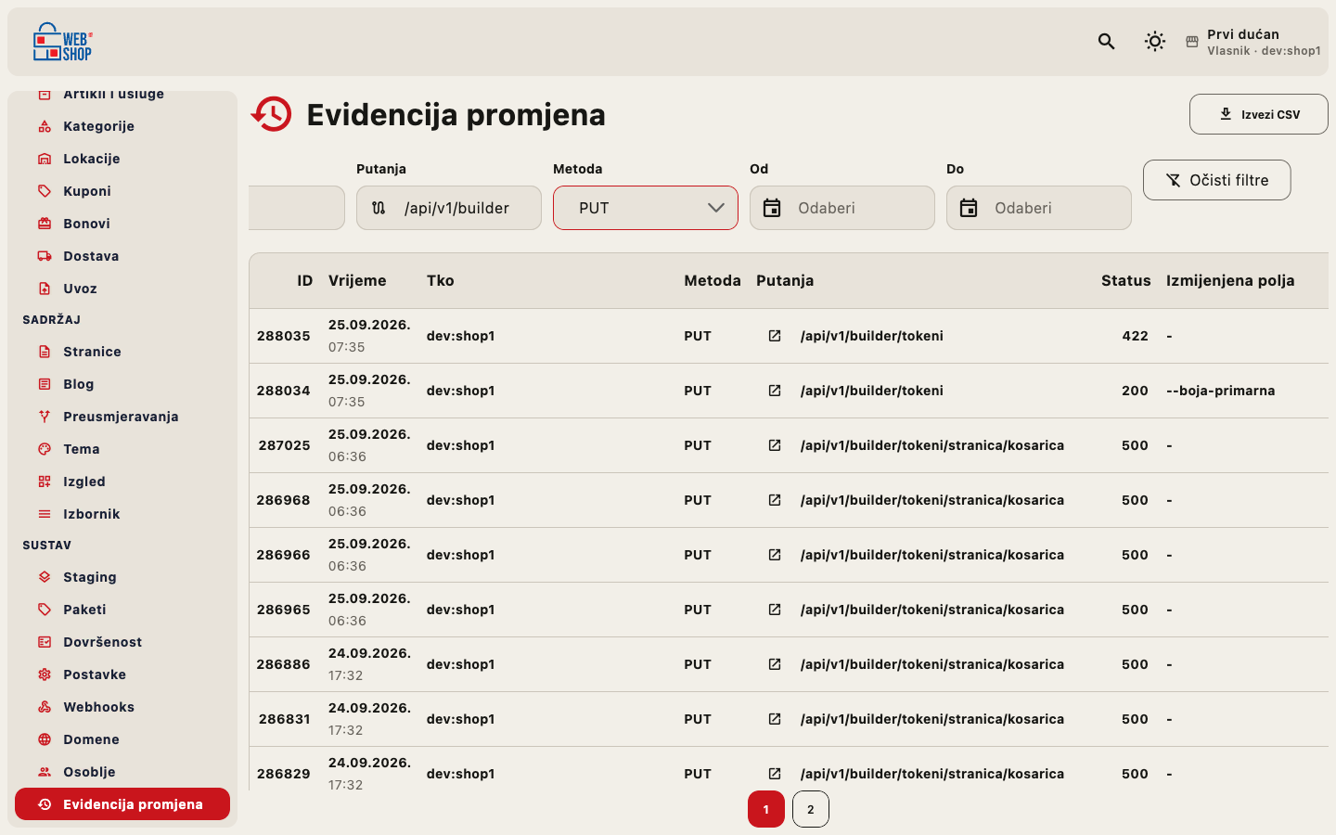This screenshot has width=1336, height=835.
Task: Open the Web Shop logo home
Action: coord(63,42)
